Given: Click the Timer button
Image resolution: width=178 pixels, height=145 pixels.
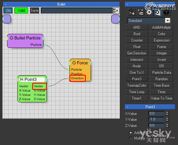Looking at the screenshot, I should pyautogui.click(x=162, y=92).
